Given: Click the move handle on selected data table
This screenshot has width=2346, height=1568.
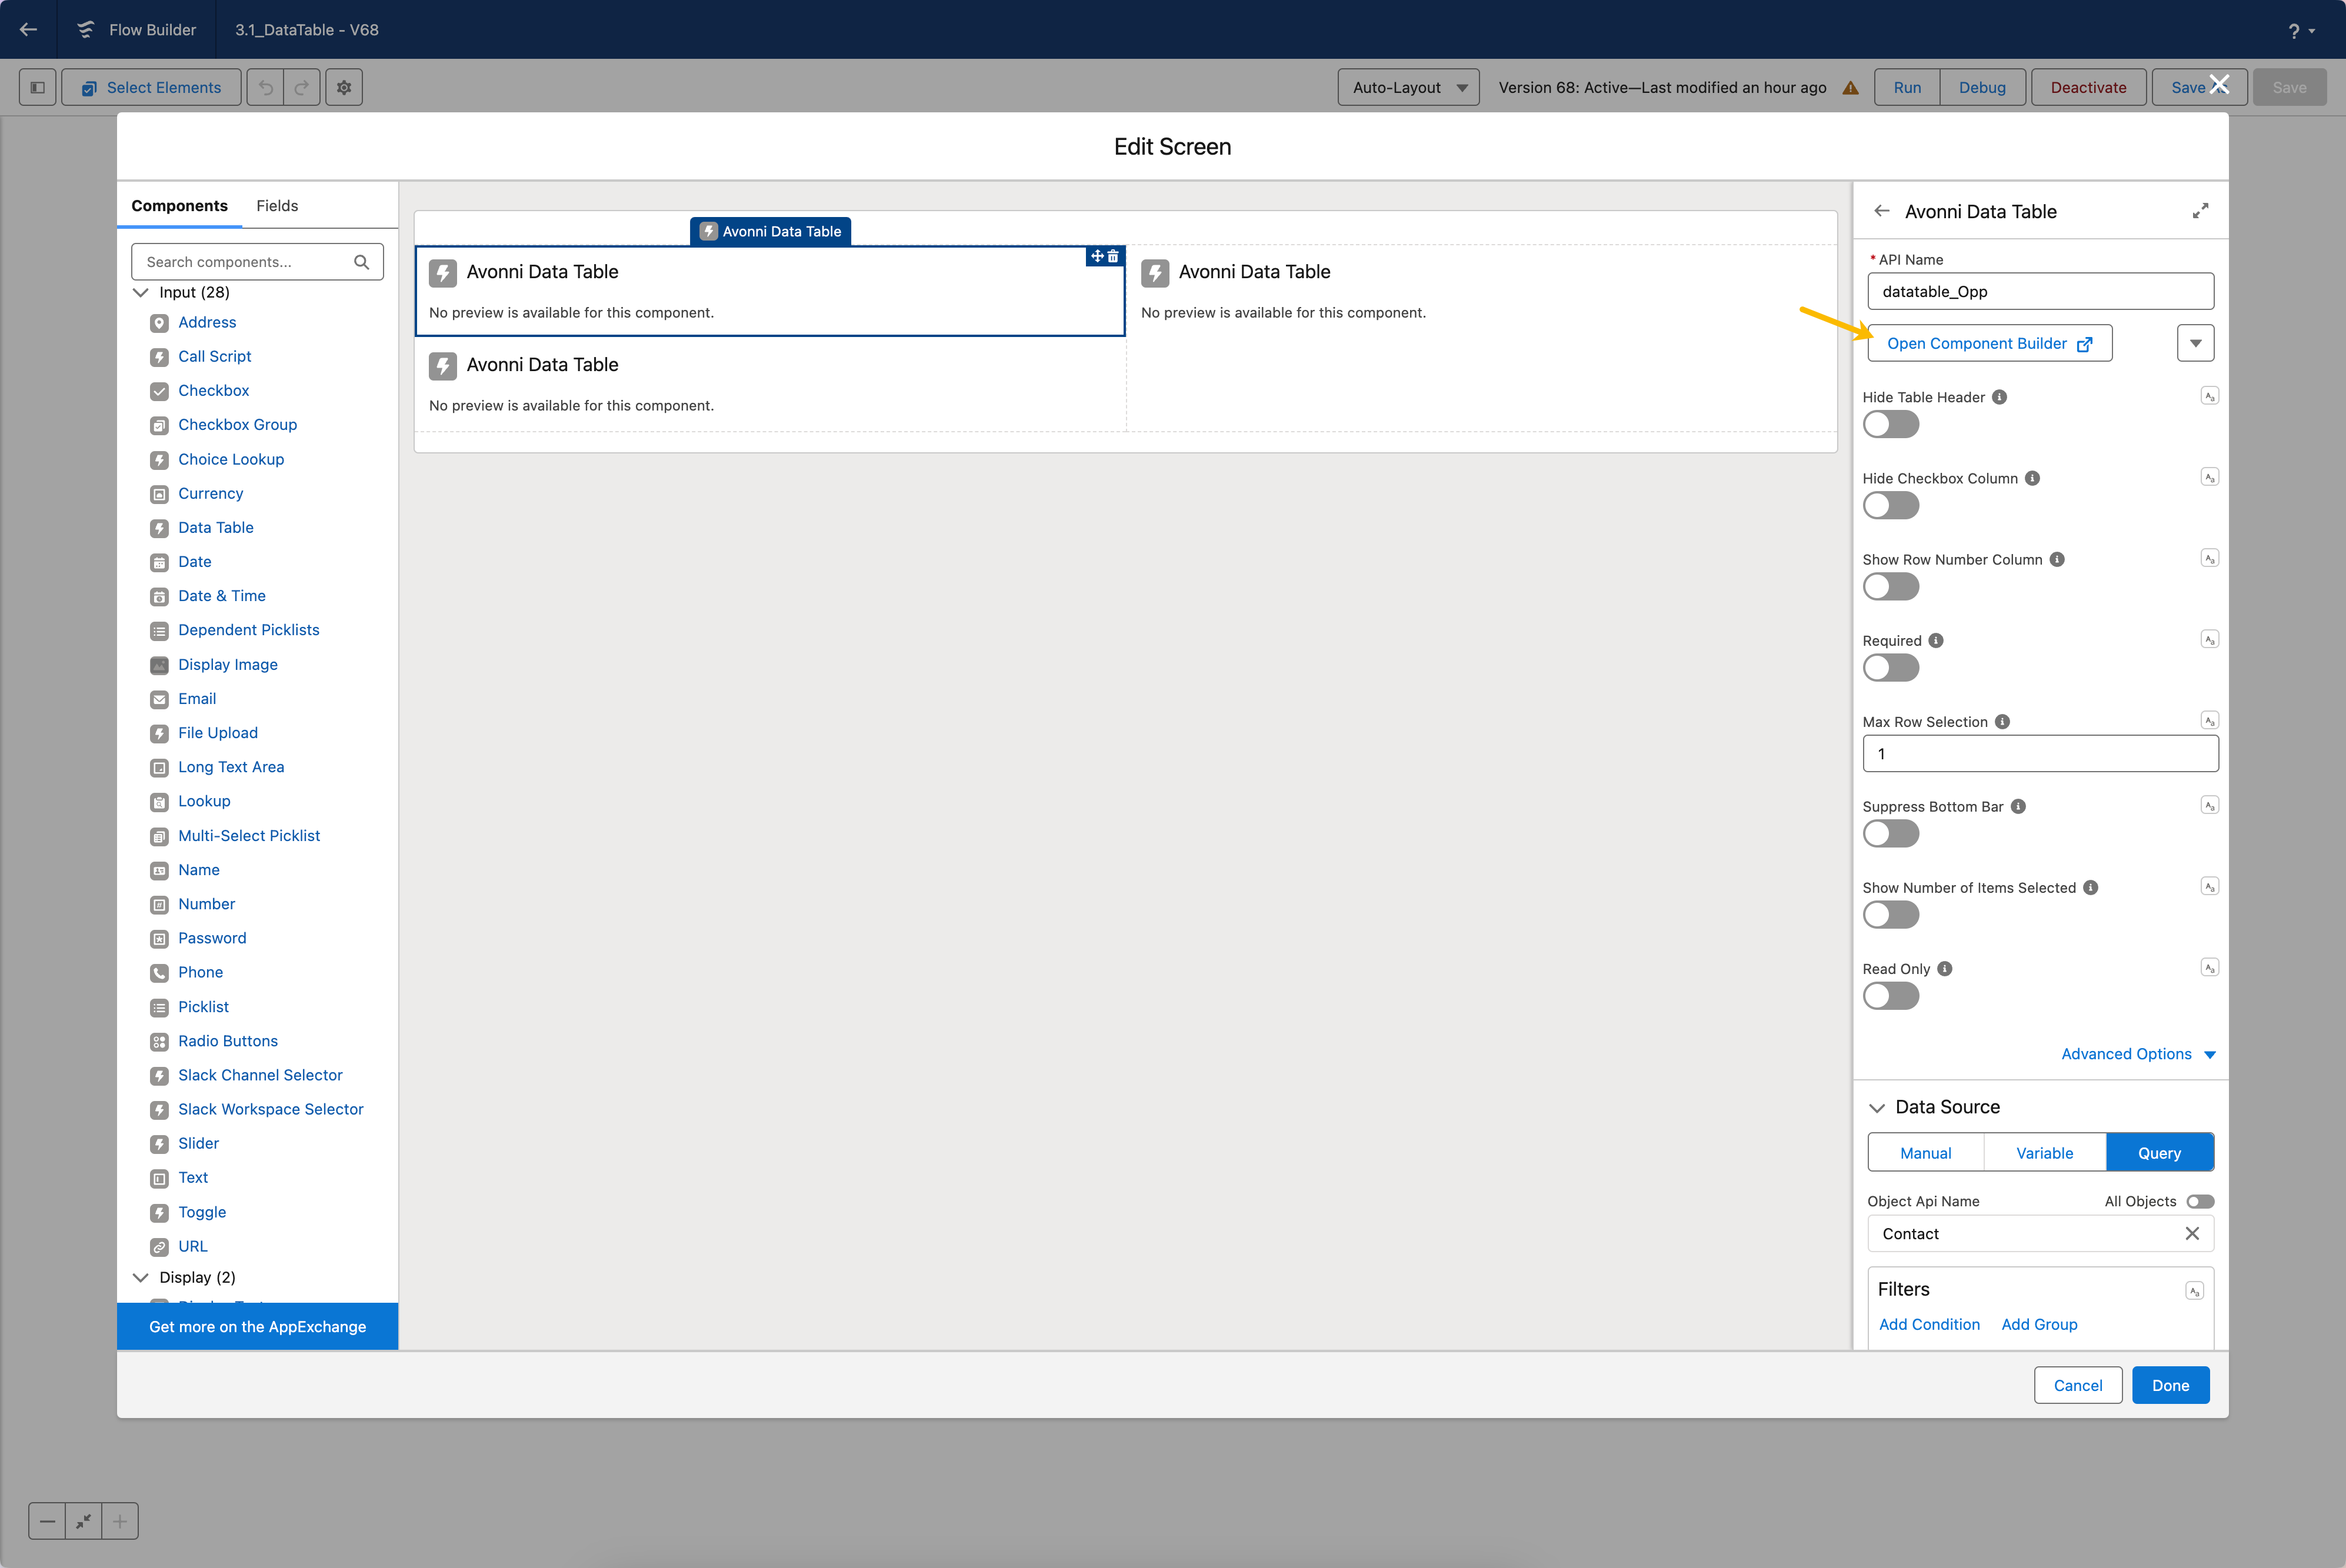Looking at the screenshot, I should click(1097, 256).
